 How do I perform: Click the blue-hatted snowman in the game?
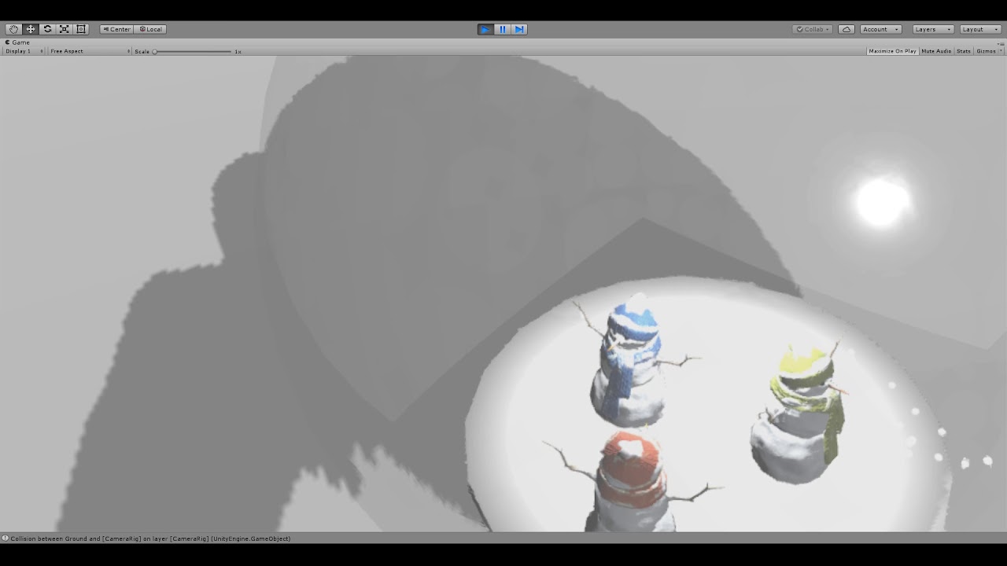pyautogui.click(x=632, y=362)
